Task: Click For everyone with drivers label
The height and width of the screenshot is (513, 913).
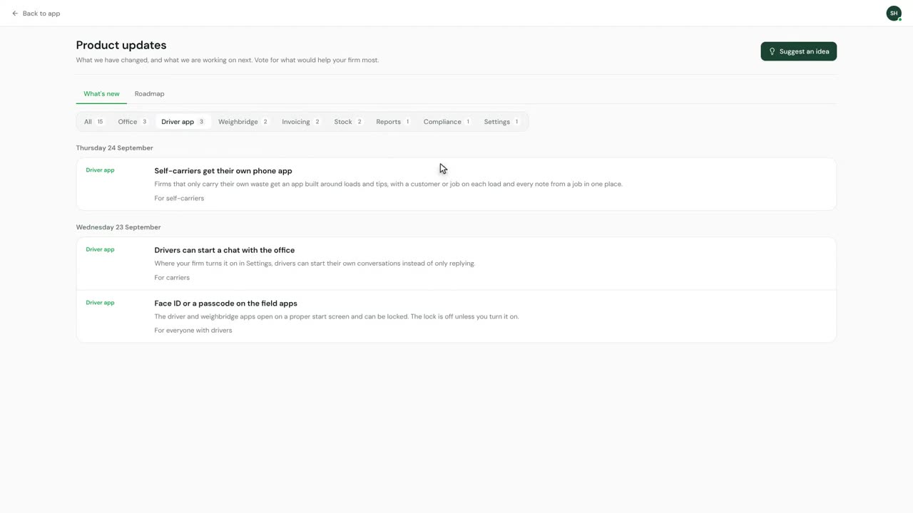Action: tap(193, 331)
